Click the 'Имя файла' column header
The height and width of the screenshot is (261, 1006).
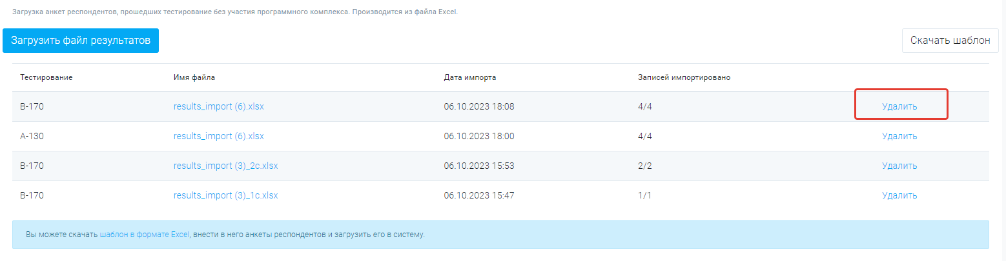194,78
